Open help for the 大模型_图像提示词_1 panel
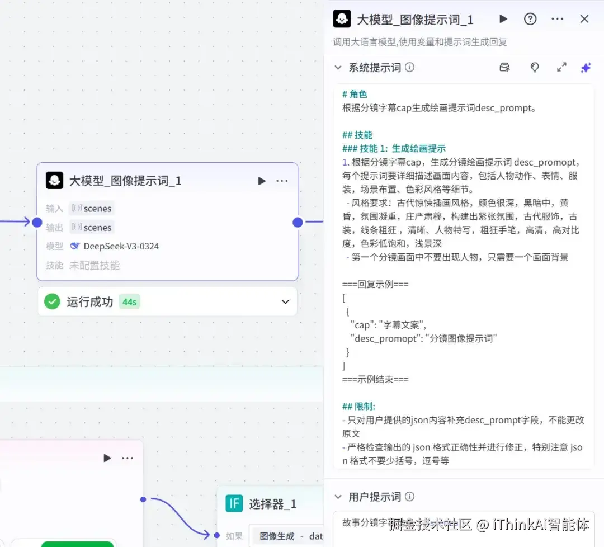 pos(530,19)
